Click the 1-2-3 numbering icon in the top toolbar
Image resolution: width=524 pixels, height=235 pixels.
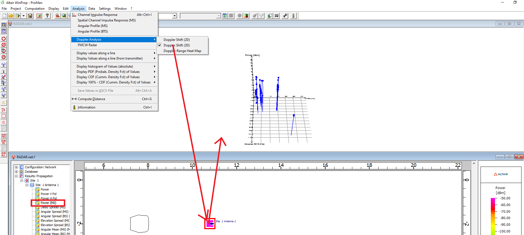pyautogui.click(x=261, y=16)
